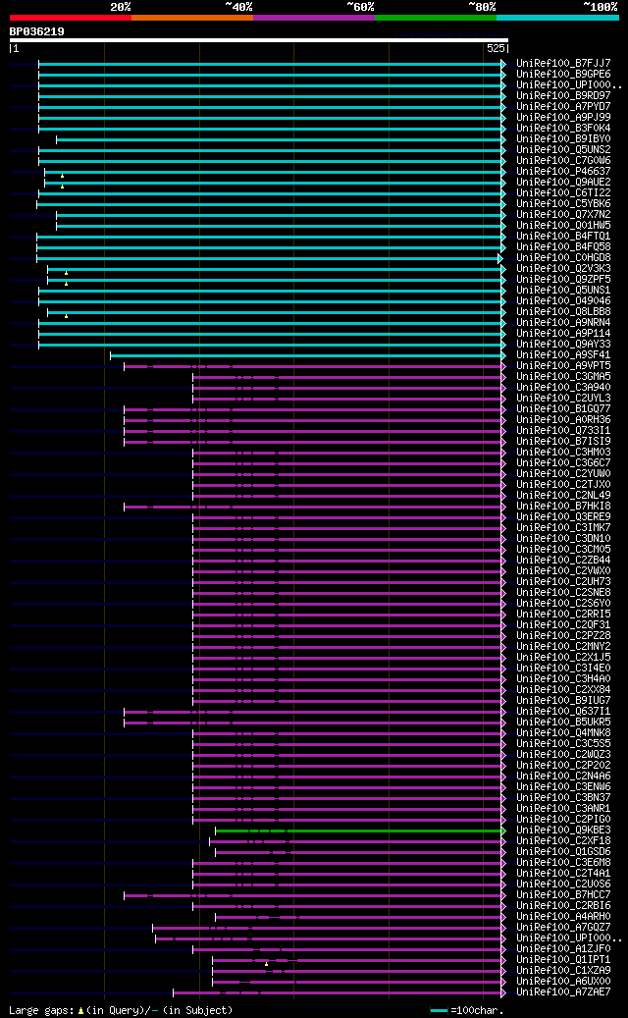628x1018 pixels.
Task: Select the UniRef100_B1GQ77 hit label
Action: point(563,409)
